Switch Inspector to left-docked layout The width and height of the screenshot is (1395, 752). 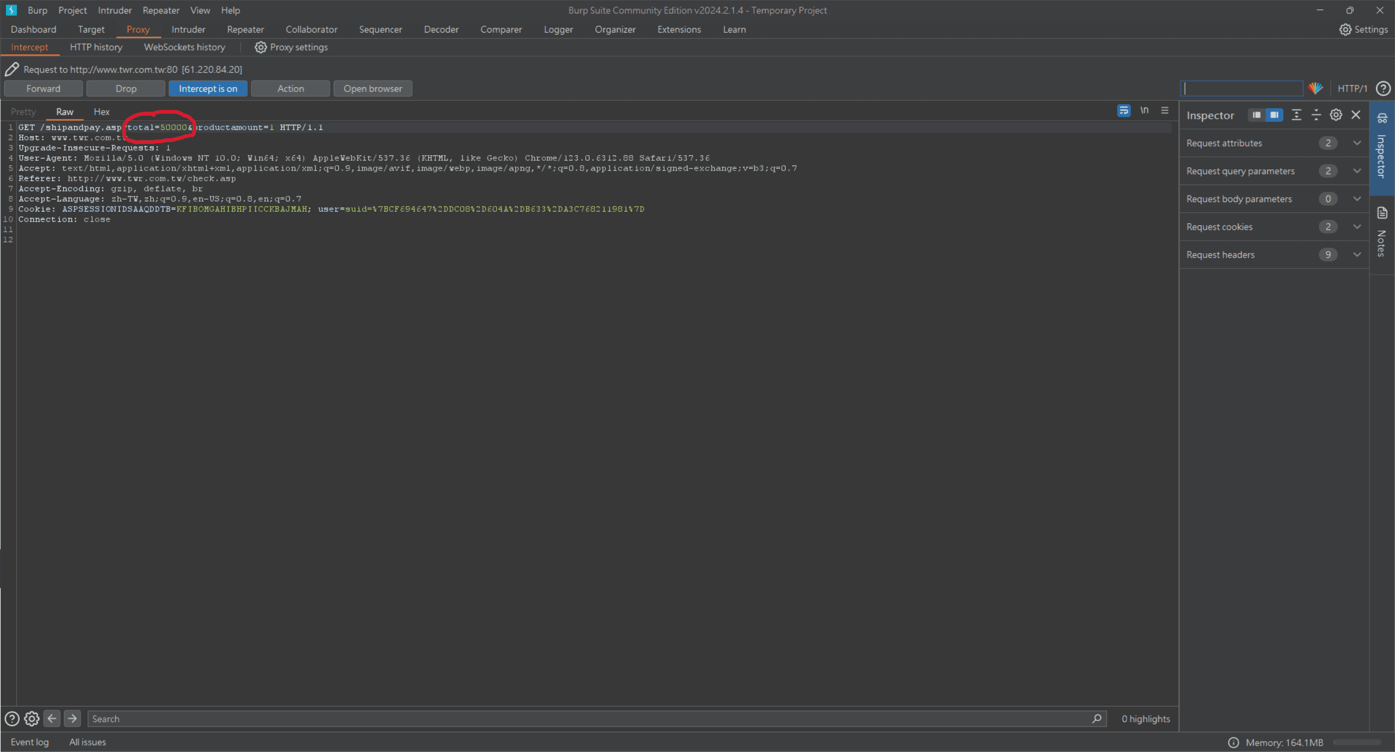(x=1256, y=115)
